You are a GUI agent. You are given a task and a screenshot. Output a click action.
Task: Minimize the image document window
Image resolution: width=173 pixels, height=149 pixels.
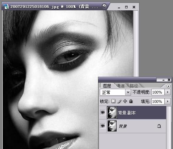[x=119, y=7]
